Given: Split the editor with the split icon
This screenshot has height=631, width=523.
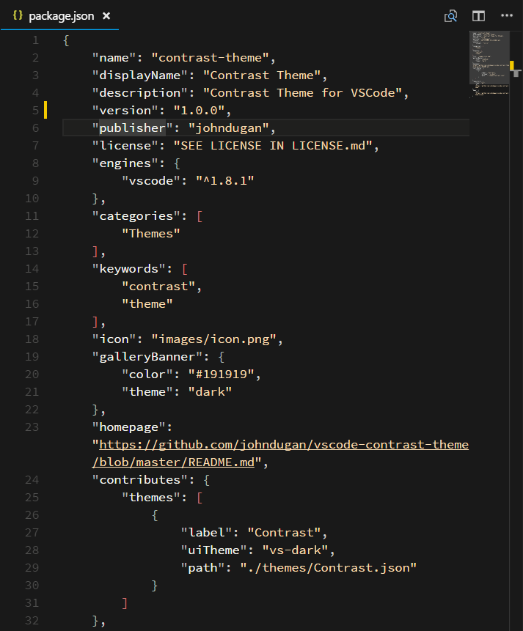Looking at the screenshot, I should pos(478,16).
